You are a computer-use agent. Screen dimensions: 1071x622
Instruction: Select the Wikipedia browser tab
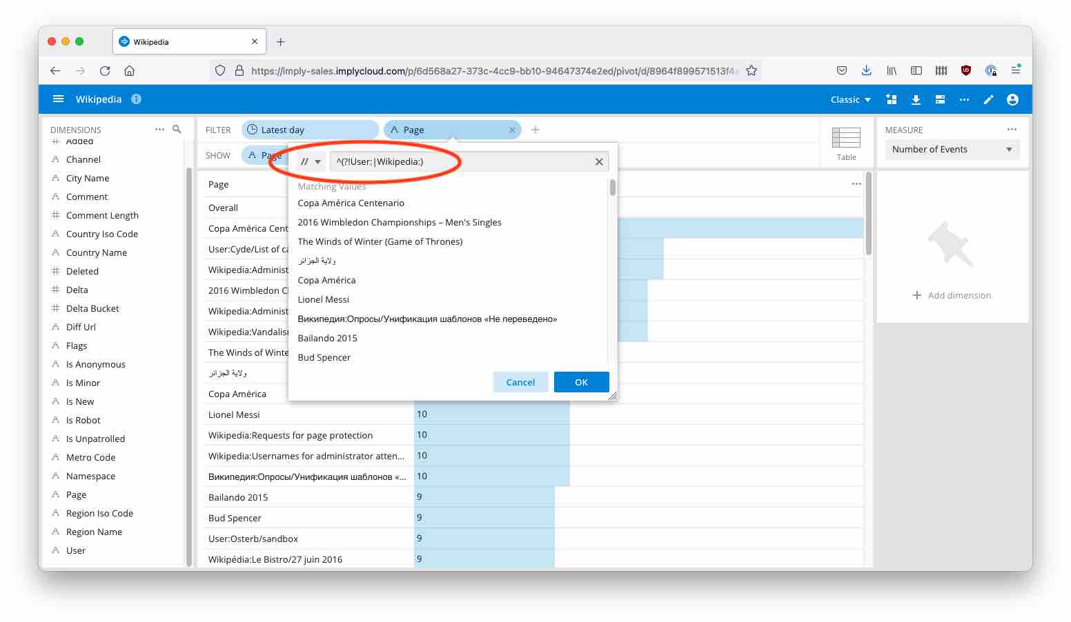coord(189,42)
